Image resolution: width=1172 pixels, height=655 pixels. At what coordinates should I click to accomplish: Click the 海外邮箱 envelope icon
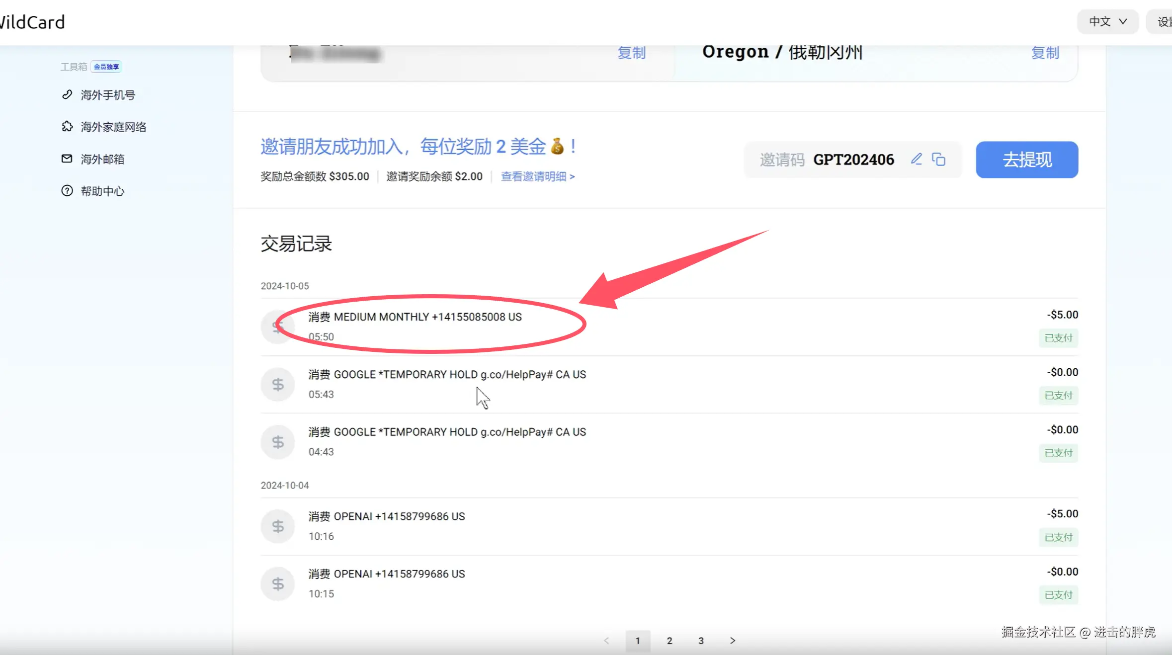point(67,159)
